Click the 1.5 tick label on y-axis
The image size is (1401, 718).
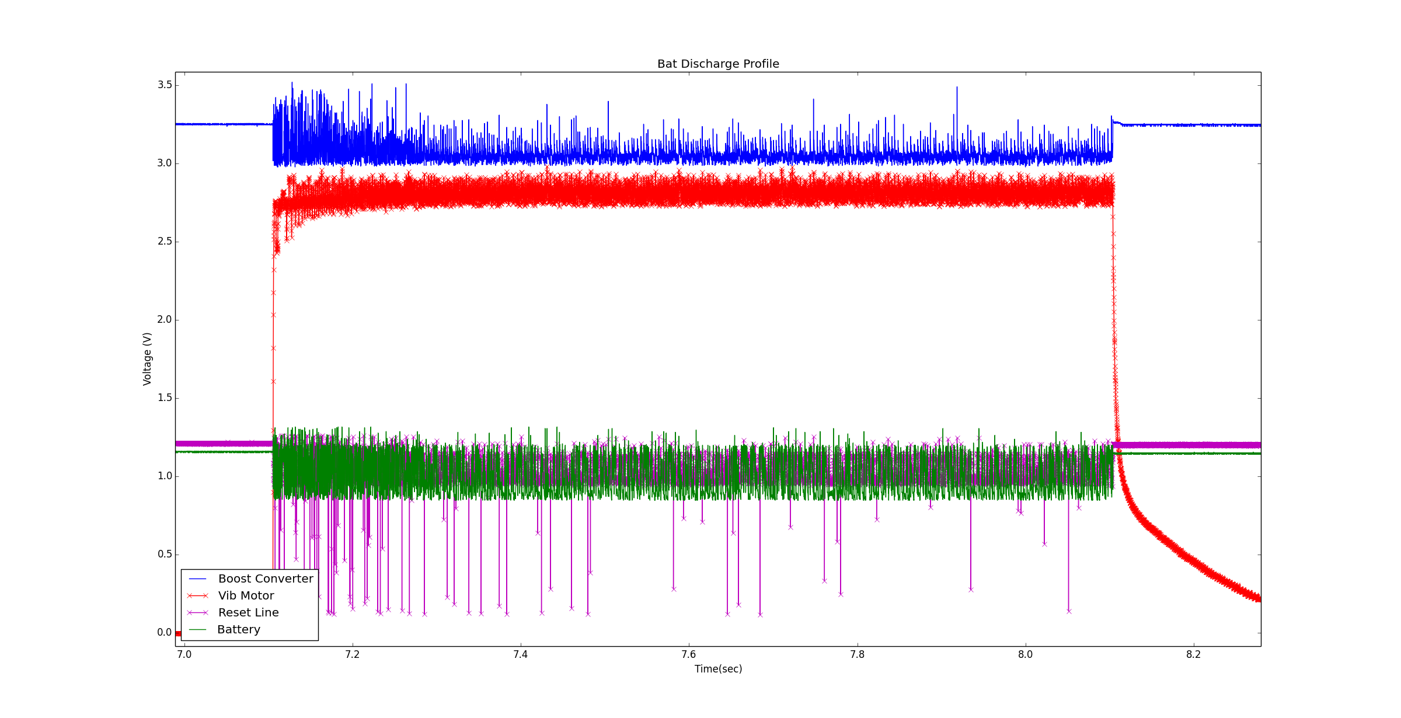click(165, 398)
